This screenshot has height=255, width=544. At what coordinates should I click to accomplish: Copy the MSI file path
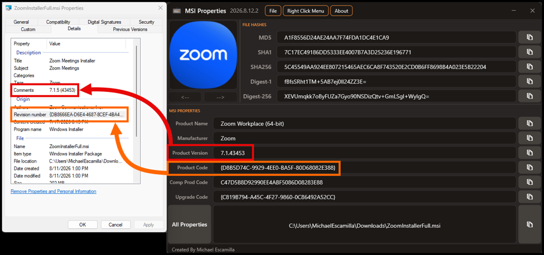click(529, 224)
